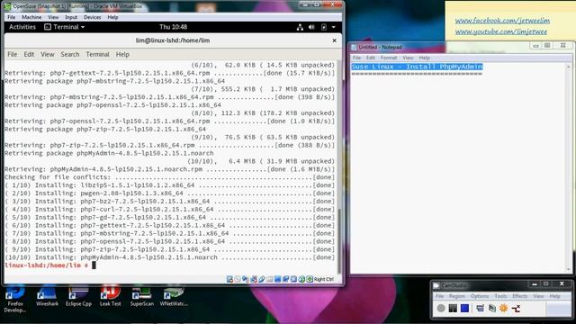Viewport: 576px width, 324px height.
Task: Click GNOME volume speaker icon
Action: point(311,27)
